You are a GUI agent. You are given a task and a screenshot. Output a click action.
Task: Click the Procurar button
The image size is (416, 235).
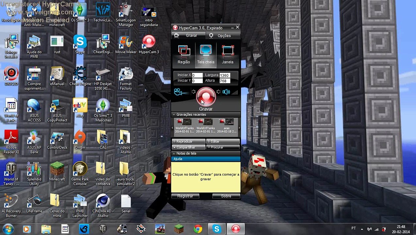[x=223, y=147]
